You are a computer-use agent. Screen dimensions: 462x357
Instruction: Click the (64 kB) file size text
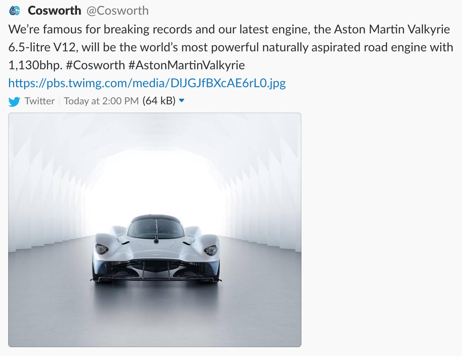(159, 101)
